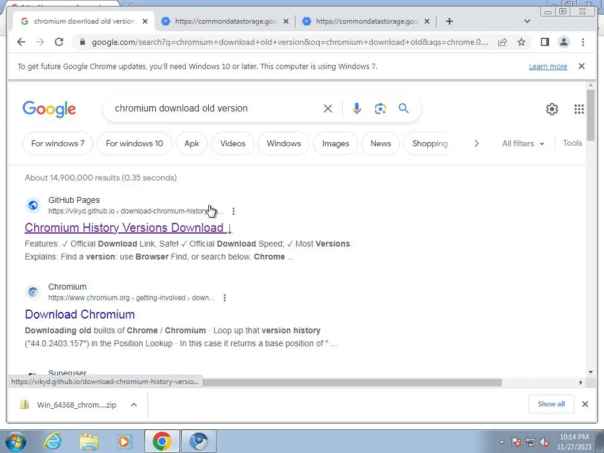The image size is (604, 453).
Task: Click Show all downloads
Action: pyautogui.click(x=552, y=403)
